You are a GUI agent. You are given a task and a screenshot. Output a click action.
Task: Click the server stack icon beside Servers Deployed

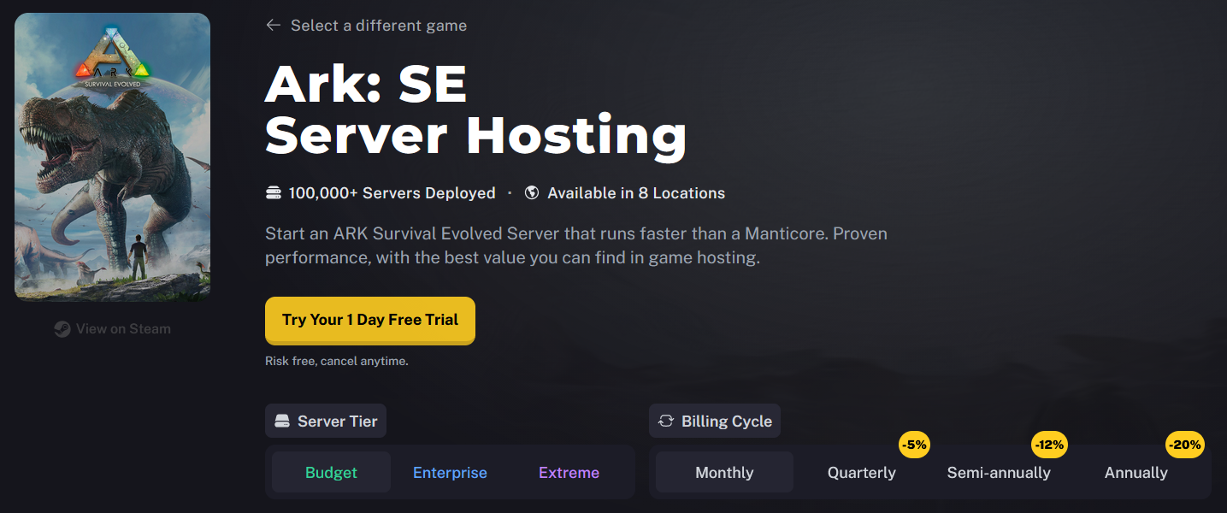pos(274,193)
